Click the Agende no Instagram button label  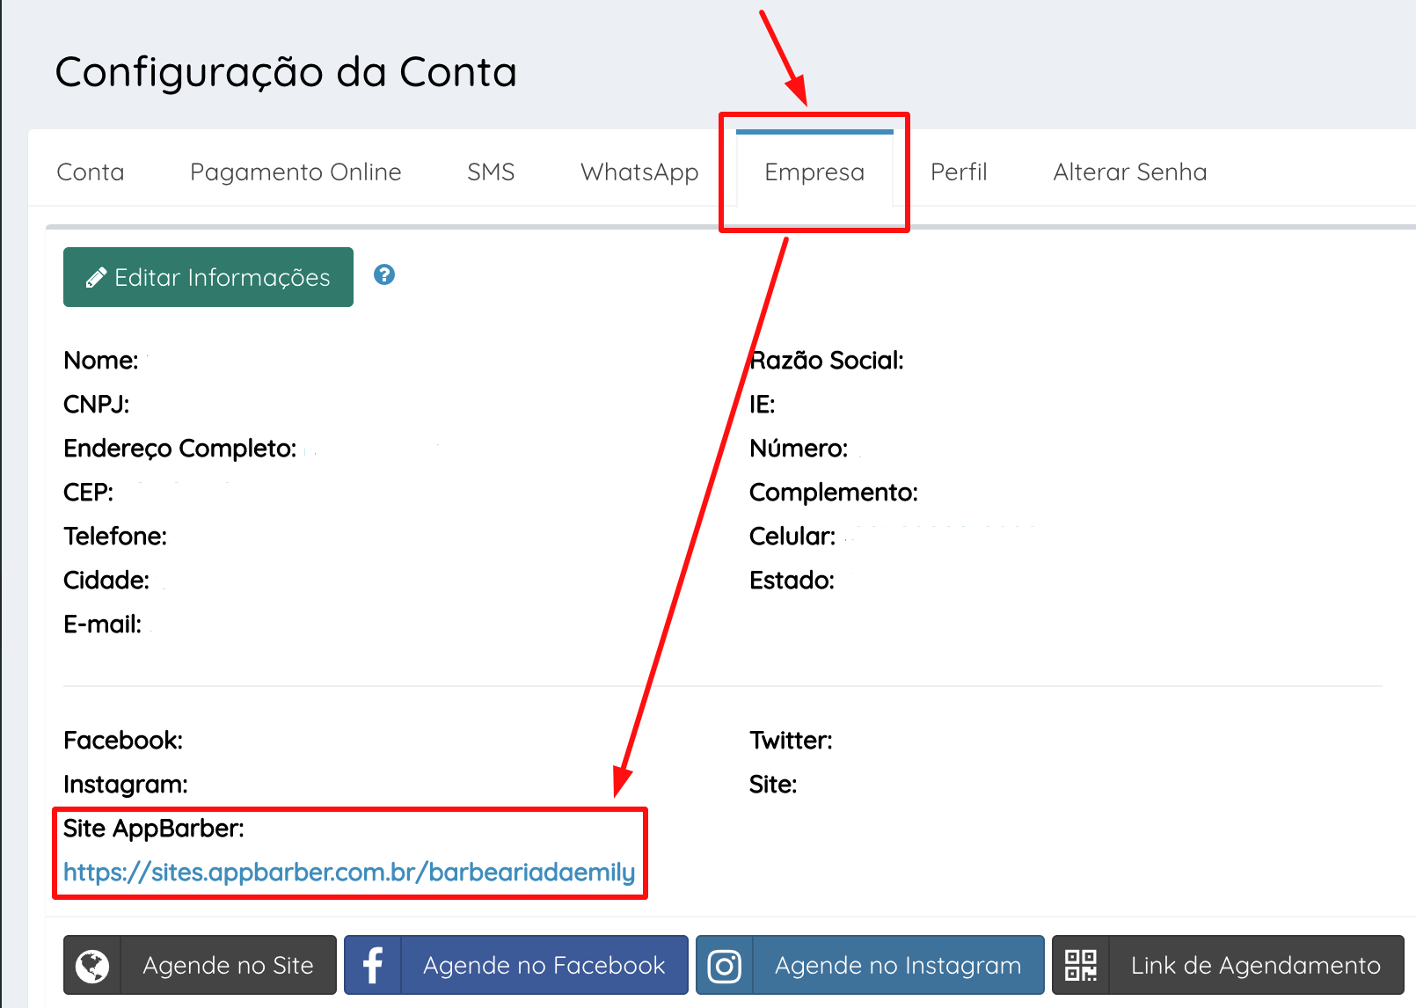[x=897, y=966]
